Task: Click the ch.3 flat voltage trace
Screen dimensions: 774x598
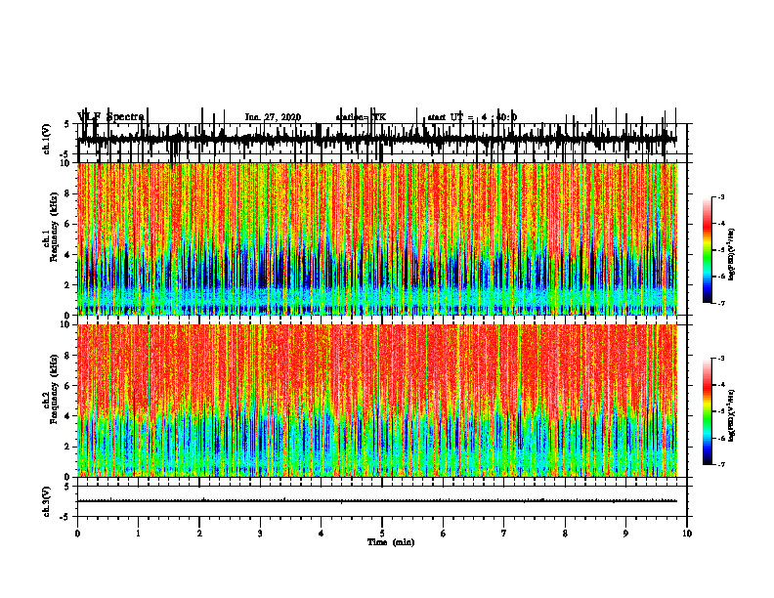Action: click(377, 501)
